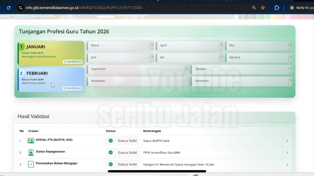The width and height of the screenshot is (314, 176).
Task: Click the 'Status' column header
Action: pos(111,131)
